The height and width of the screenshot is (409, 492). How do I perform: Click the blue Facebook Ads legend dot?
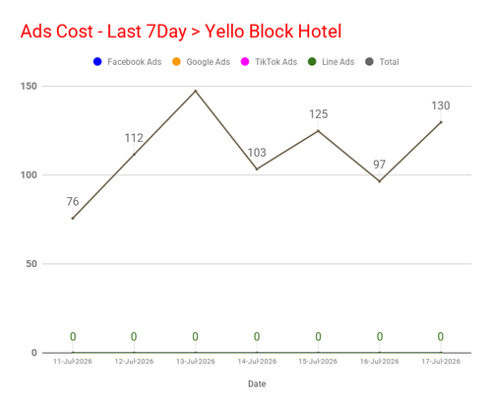(x=97, y=62)
